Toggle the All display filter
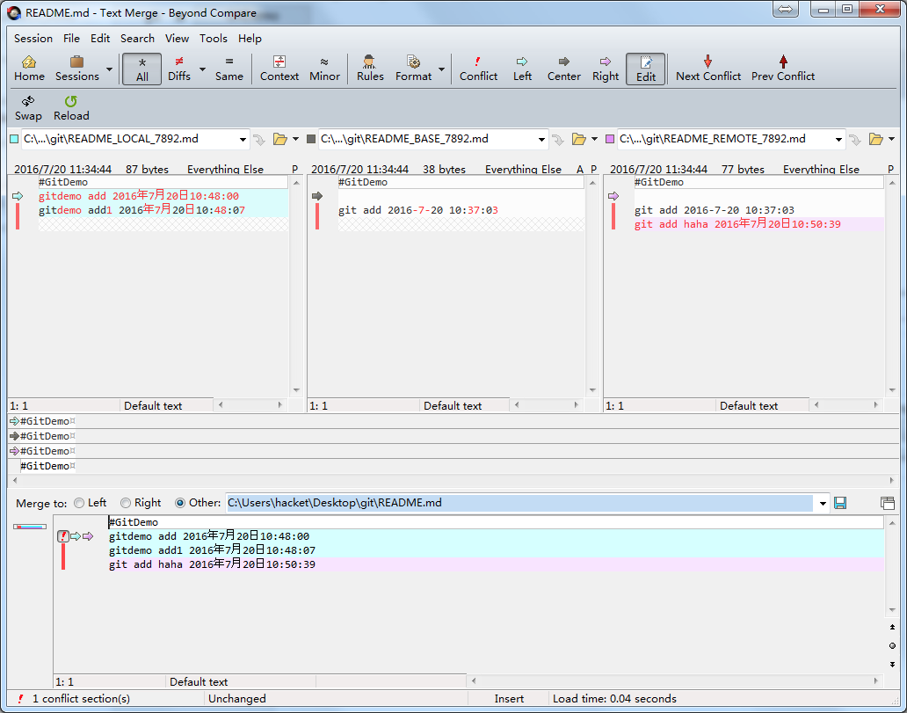 [141, 69]
